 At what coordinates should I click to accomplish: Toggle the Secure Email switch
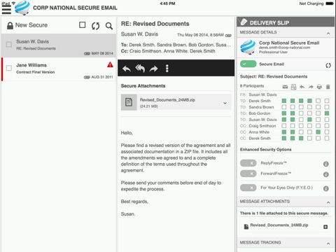point(248,64)
